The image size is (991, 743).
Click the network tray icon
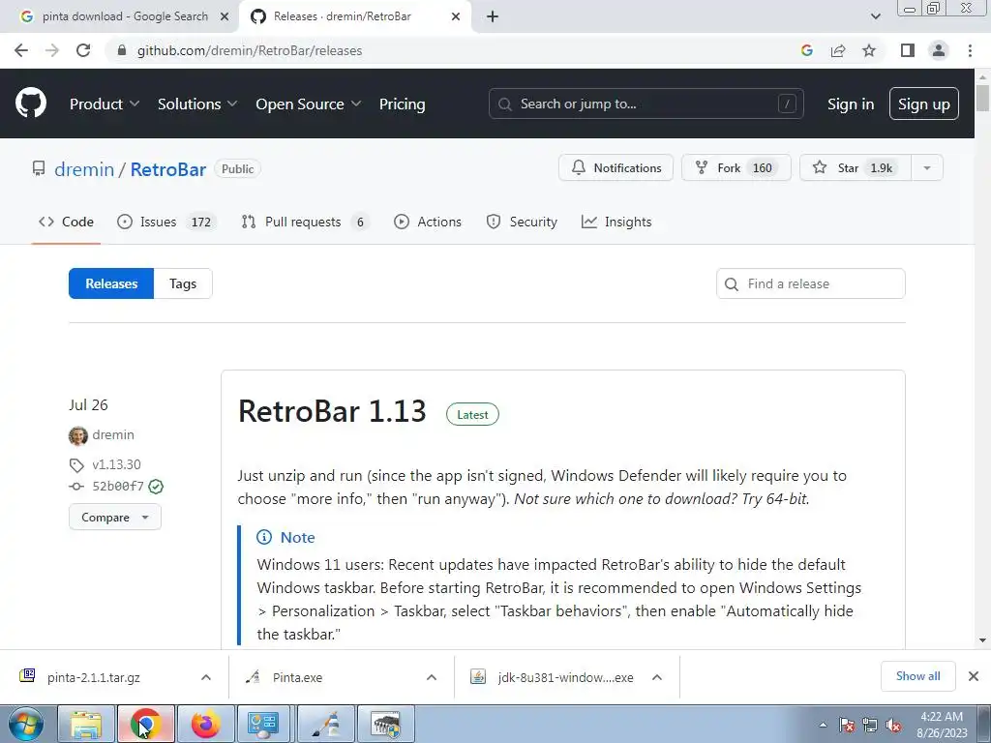tap(870, 726)
